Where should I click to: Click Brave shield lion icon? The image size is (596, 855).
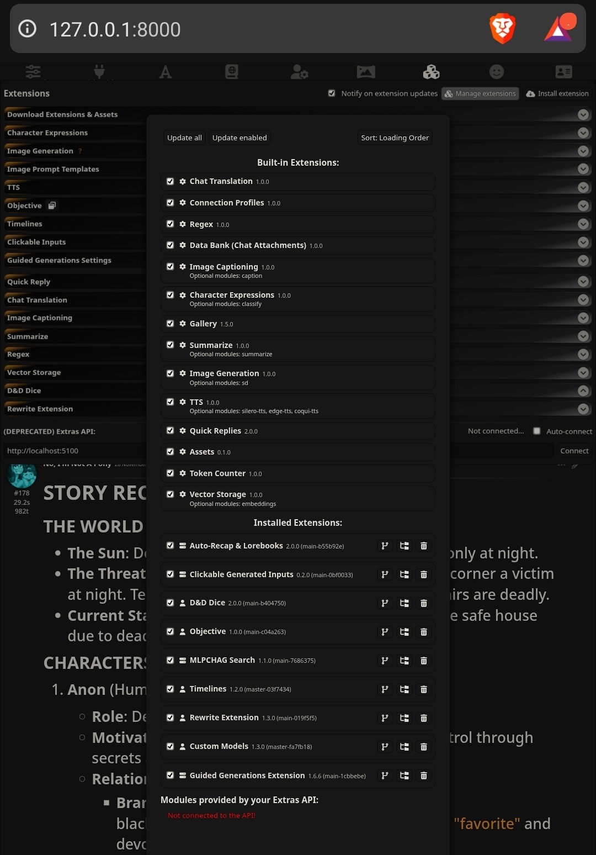pos(502,29)
